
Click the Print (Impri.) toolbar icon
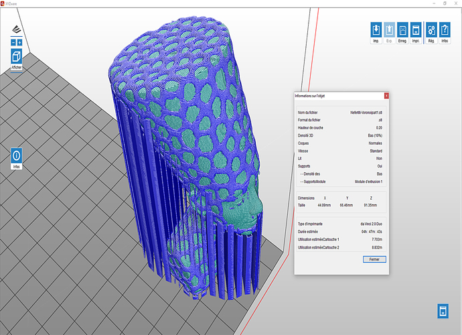(416, 33)
